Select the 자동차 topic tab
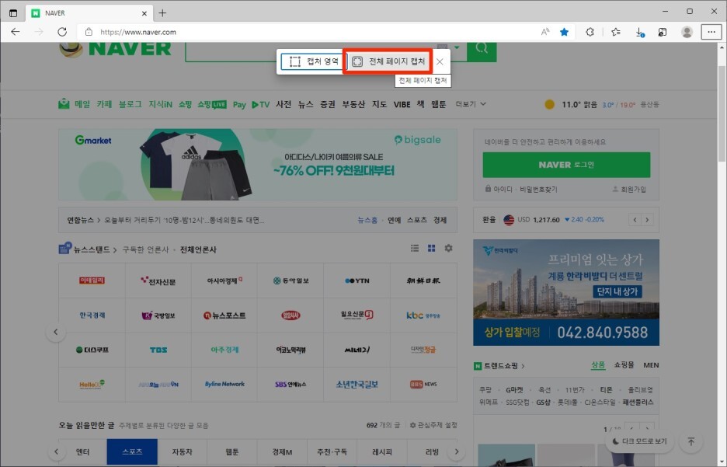Image resolution: width=727 pixels, height=467 pixels. [x=183, y=451]
